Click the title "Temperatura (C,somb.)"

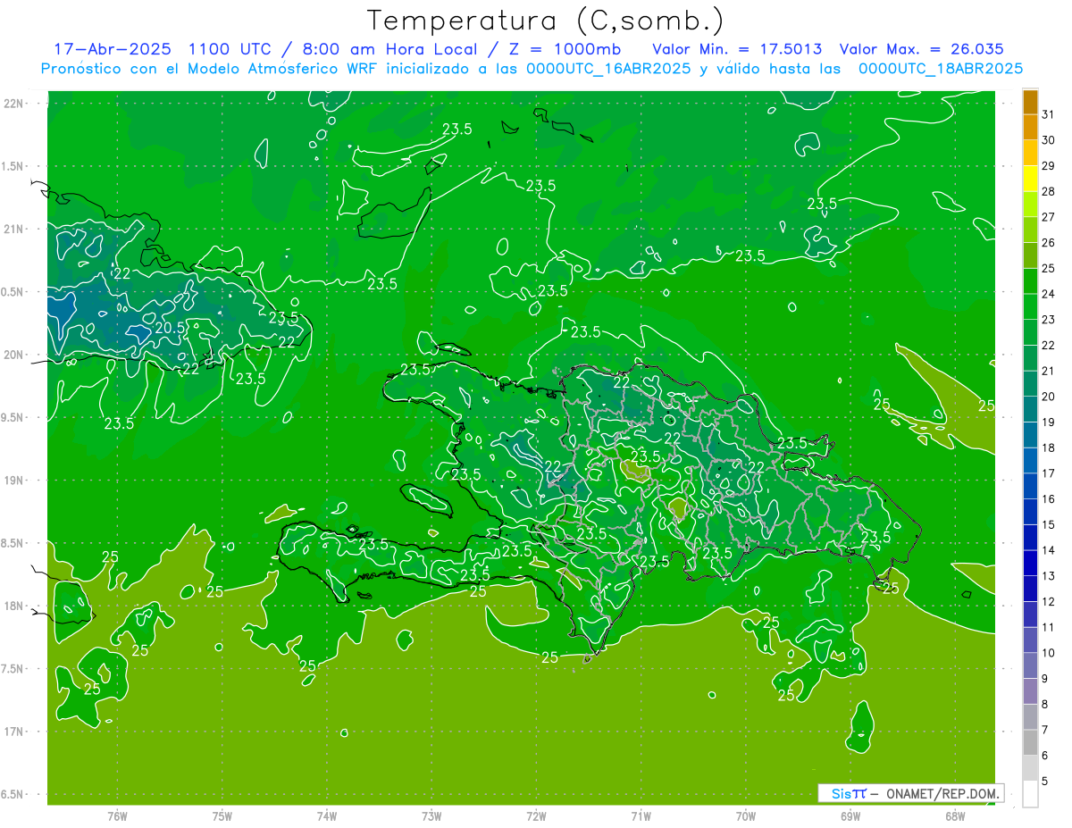[545, 21]
